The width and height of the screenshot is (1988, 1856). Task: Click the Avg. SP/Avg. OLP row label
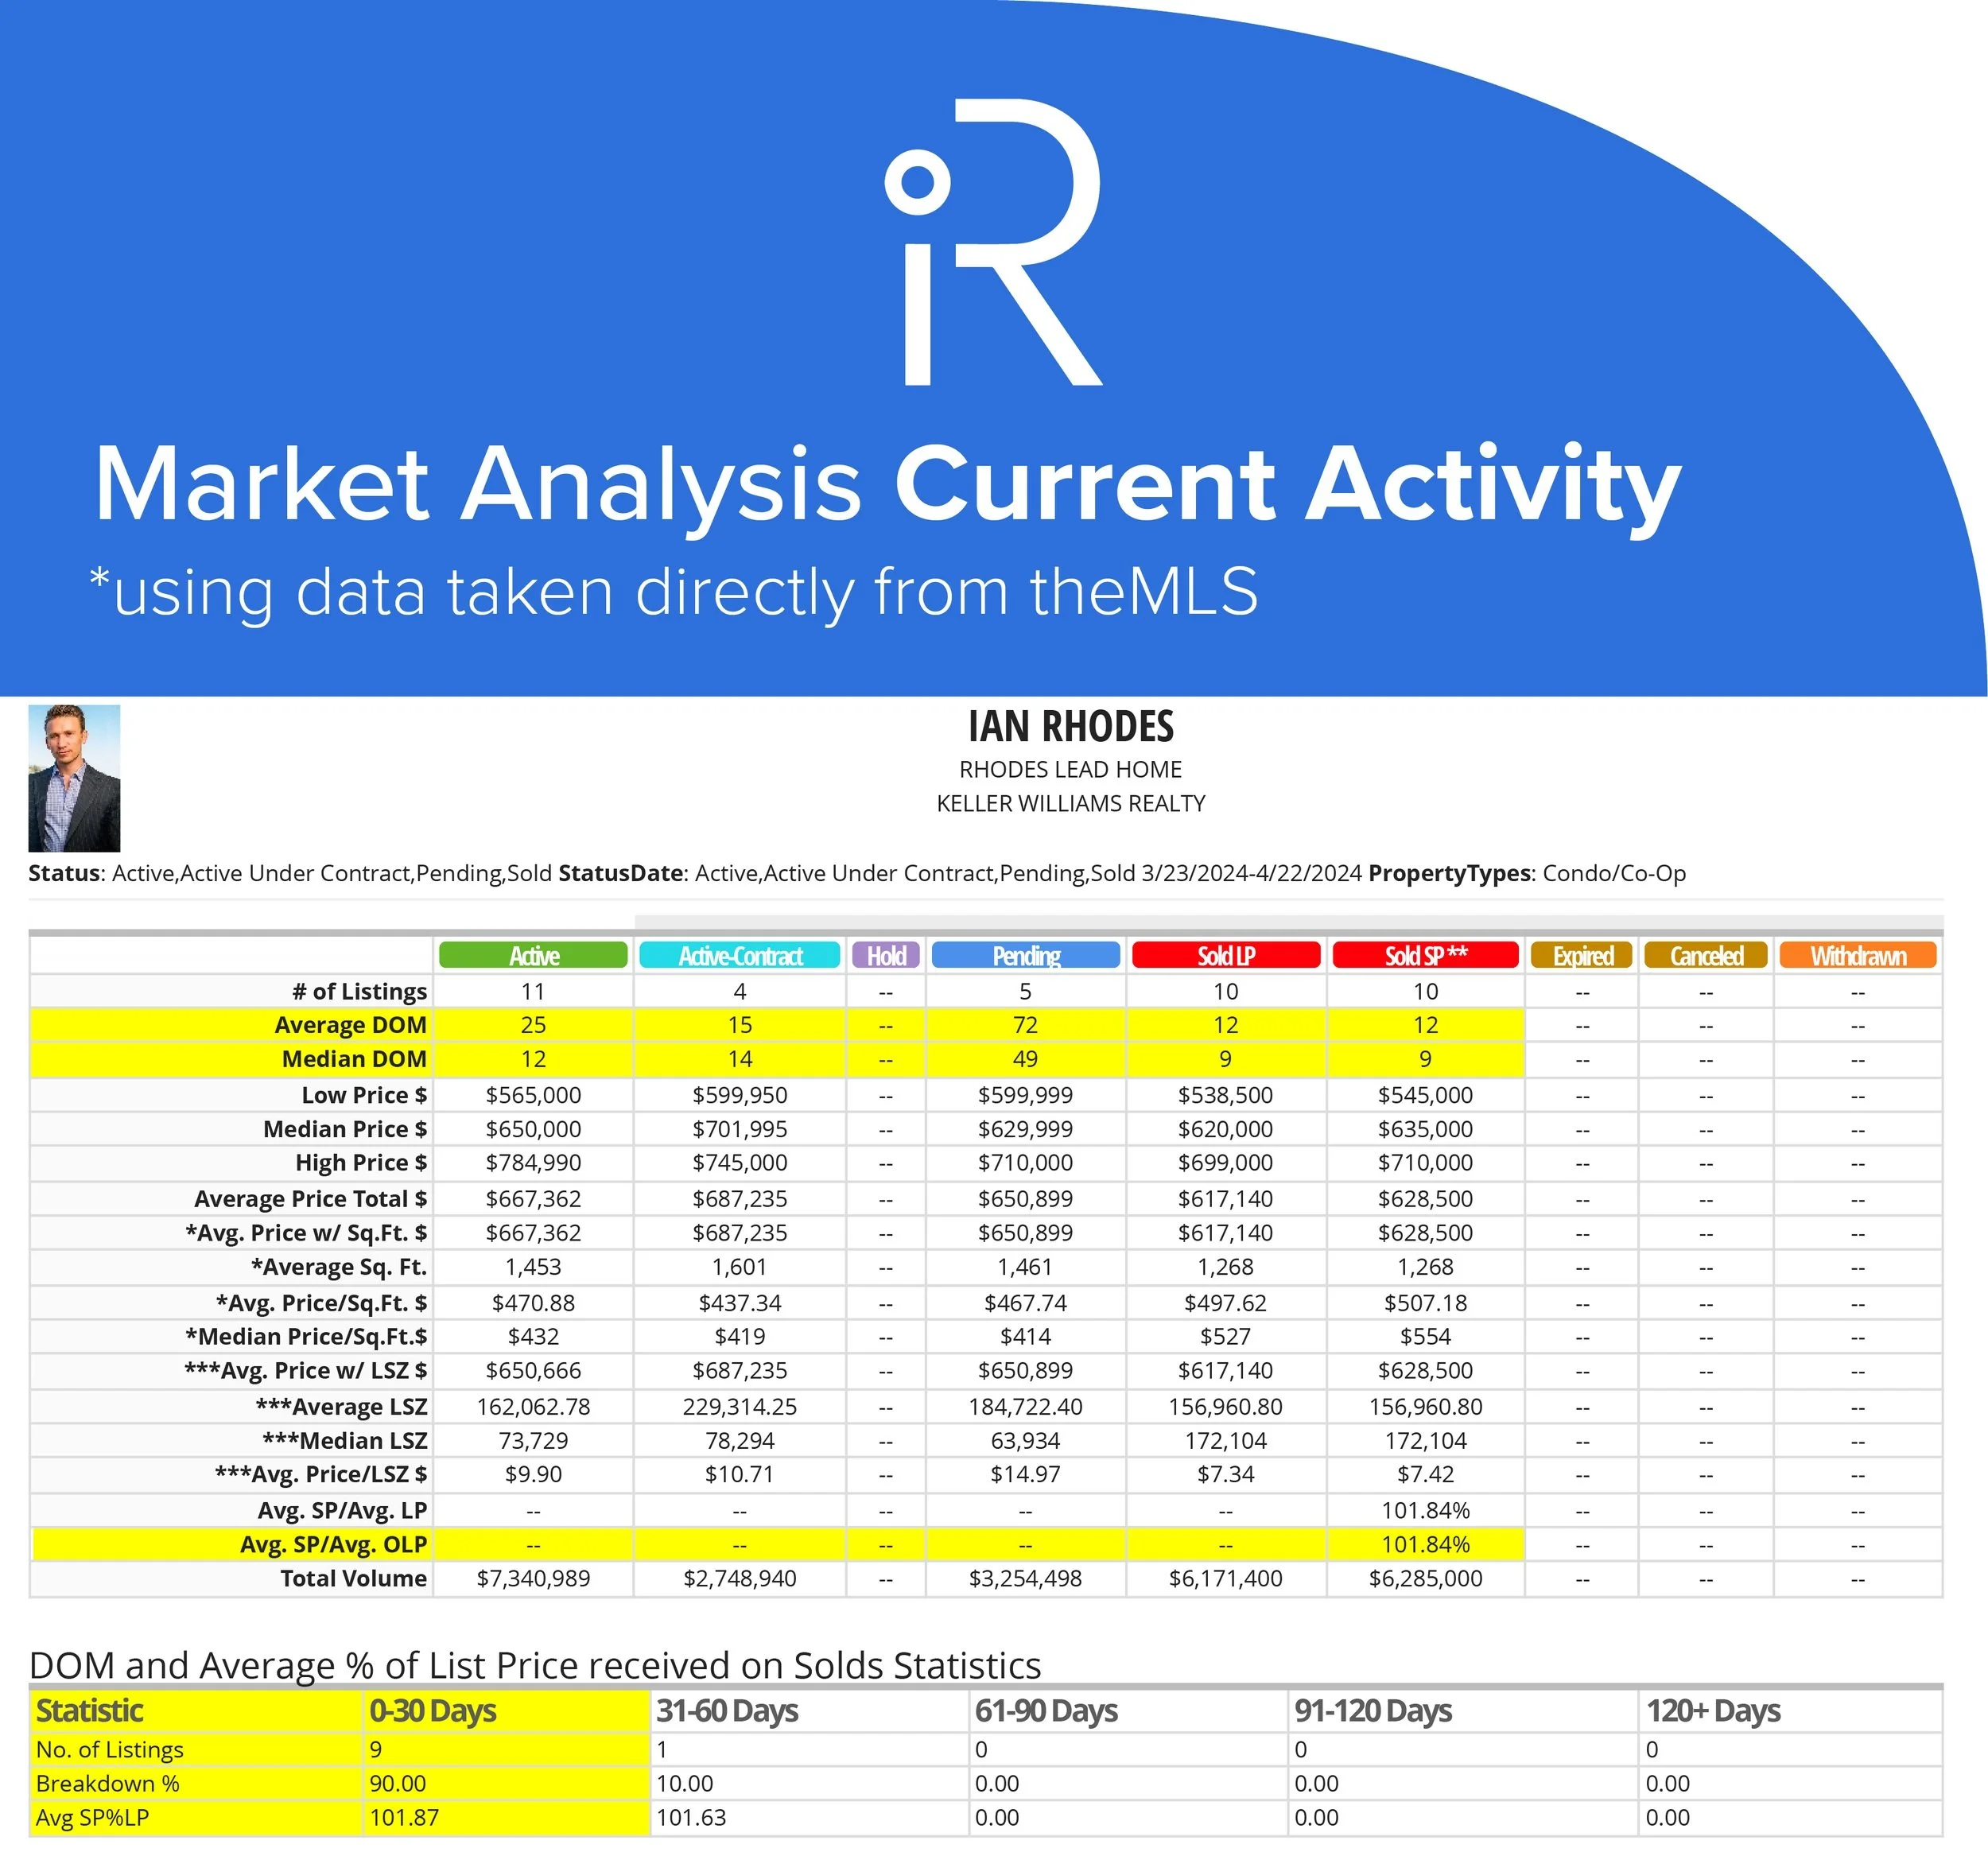pos(333,1544)
